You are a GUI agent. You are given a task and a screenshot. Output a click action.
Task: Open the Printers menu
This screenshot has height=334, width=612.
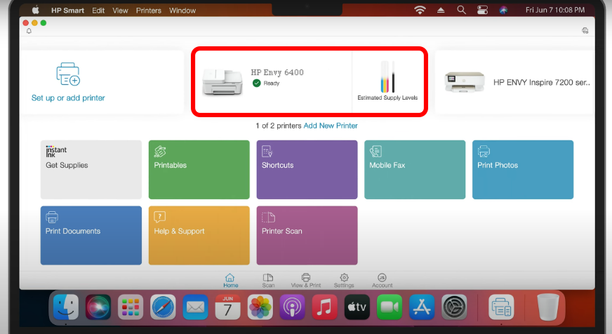click(x=148, y=11)
